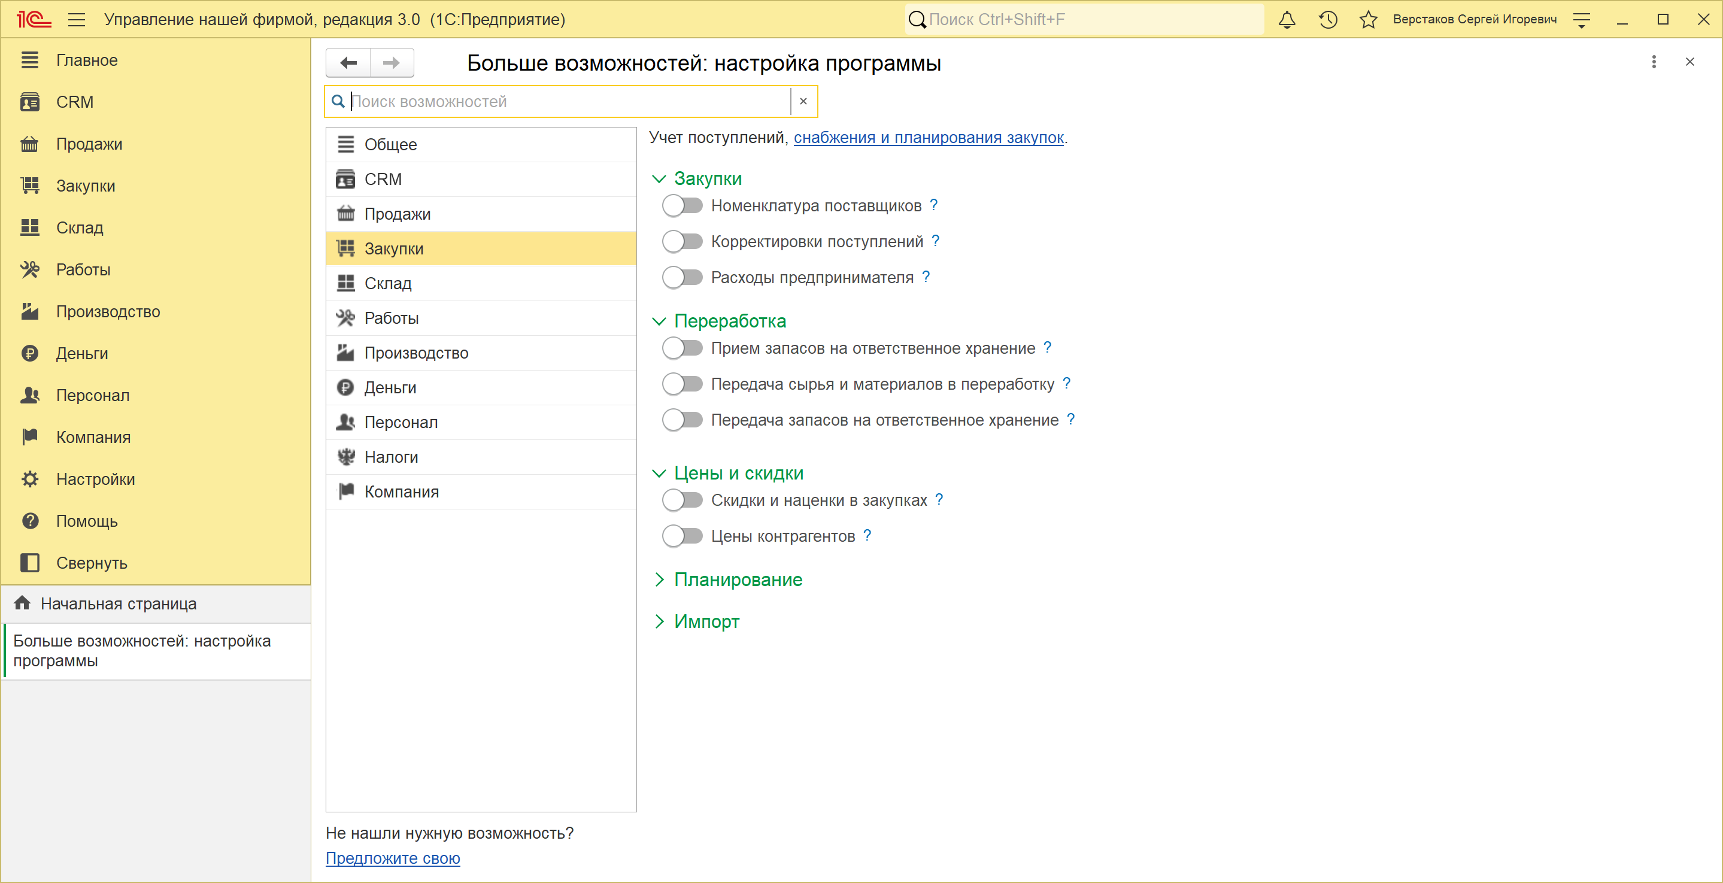This screenshot has height=883, width=1723.
Task: Expand the Импорт group
Action: (659, 621)
